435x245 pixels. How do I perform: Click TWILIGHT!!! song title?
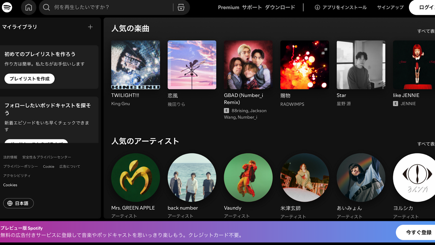125,95
